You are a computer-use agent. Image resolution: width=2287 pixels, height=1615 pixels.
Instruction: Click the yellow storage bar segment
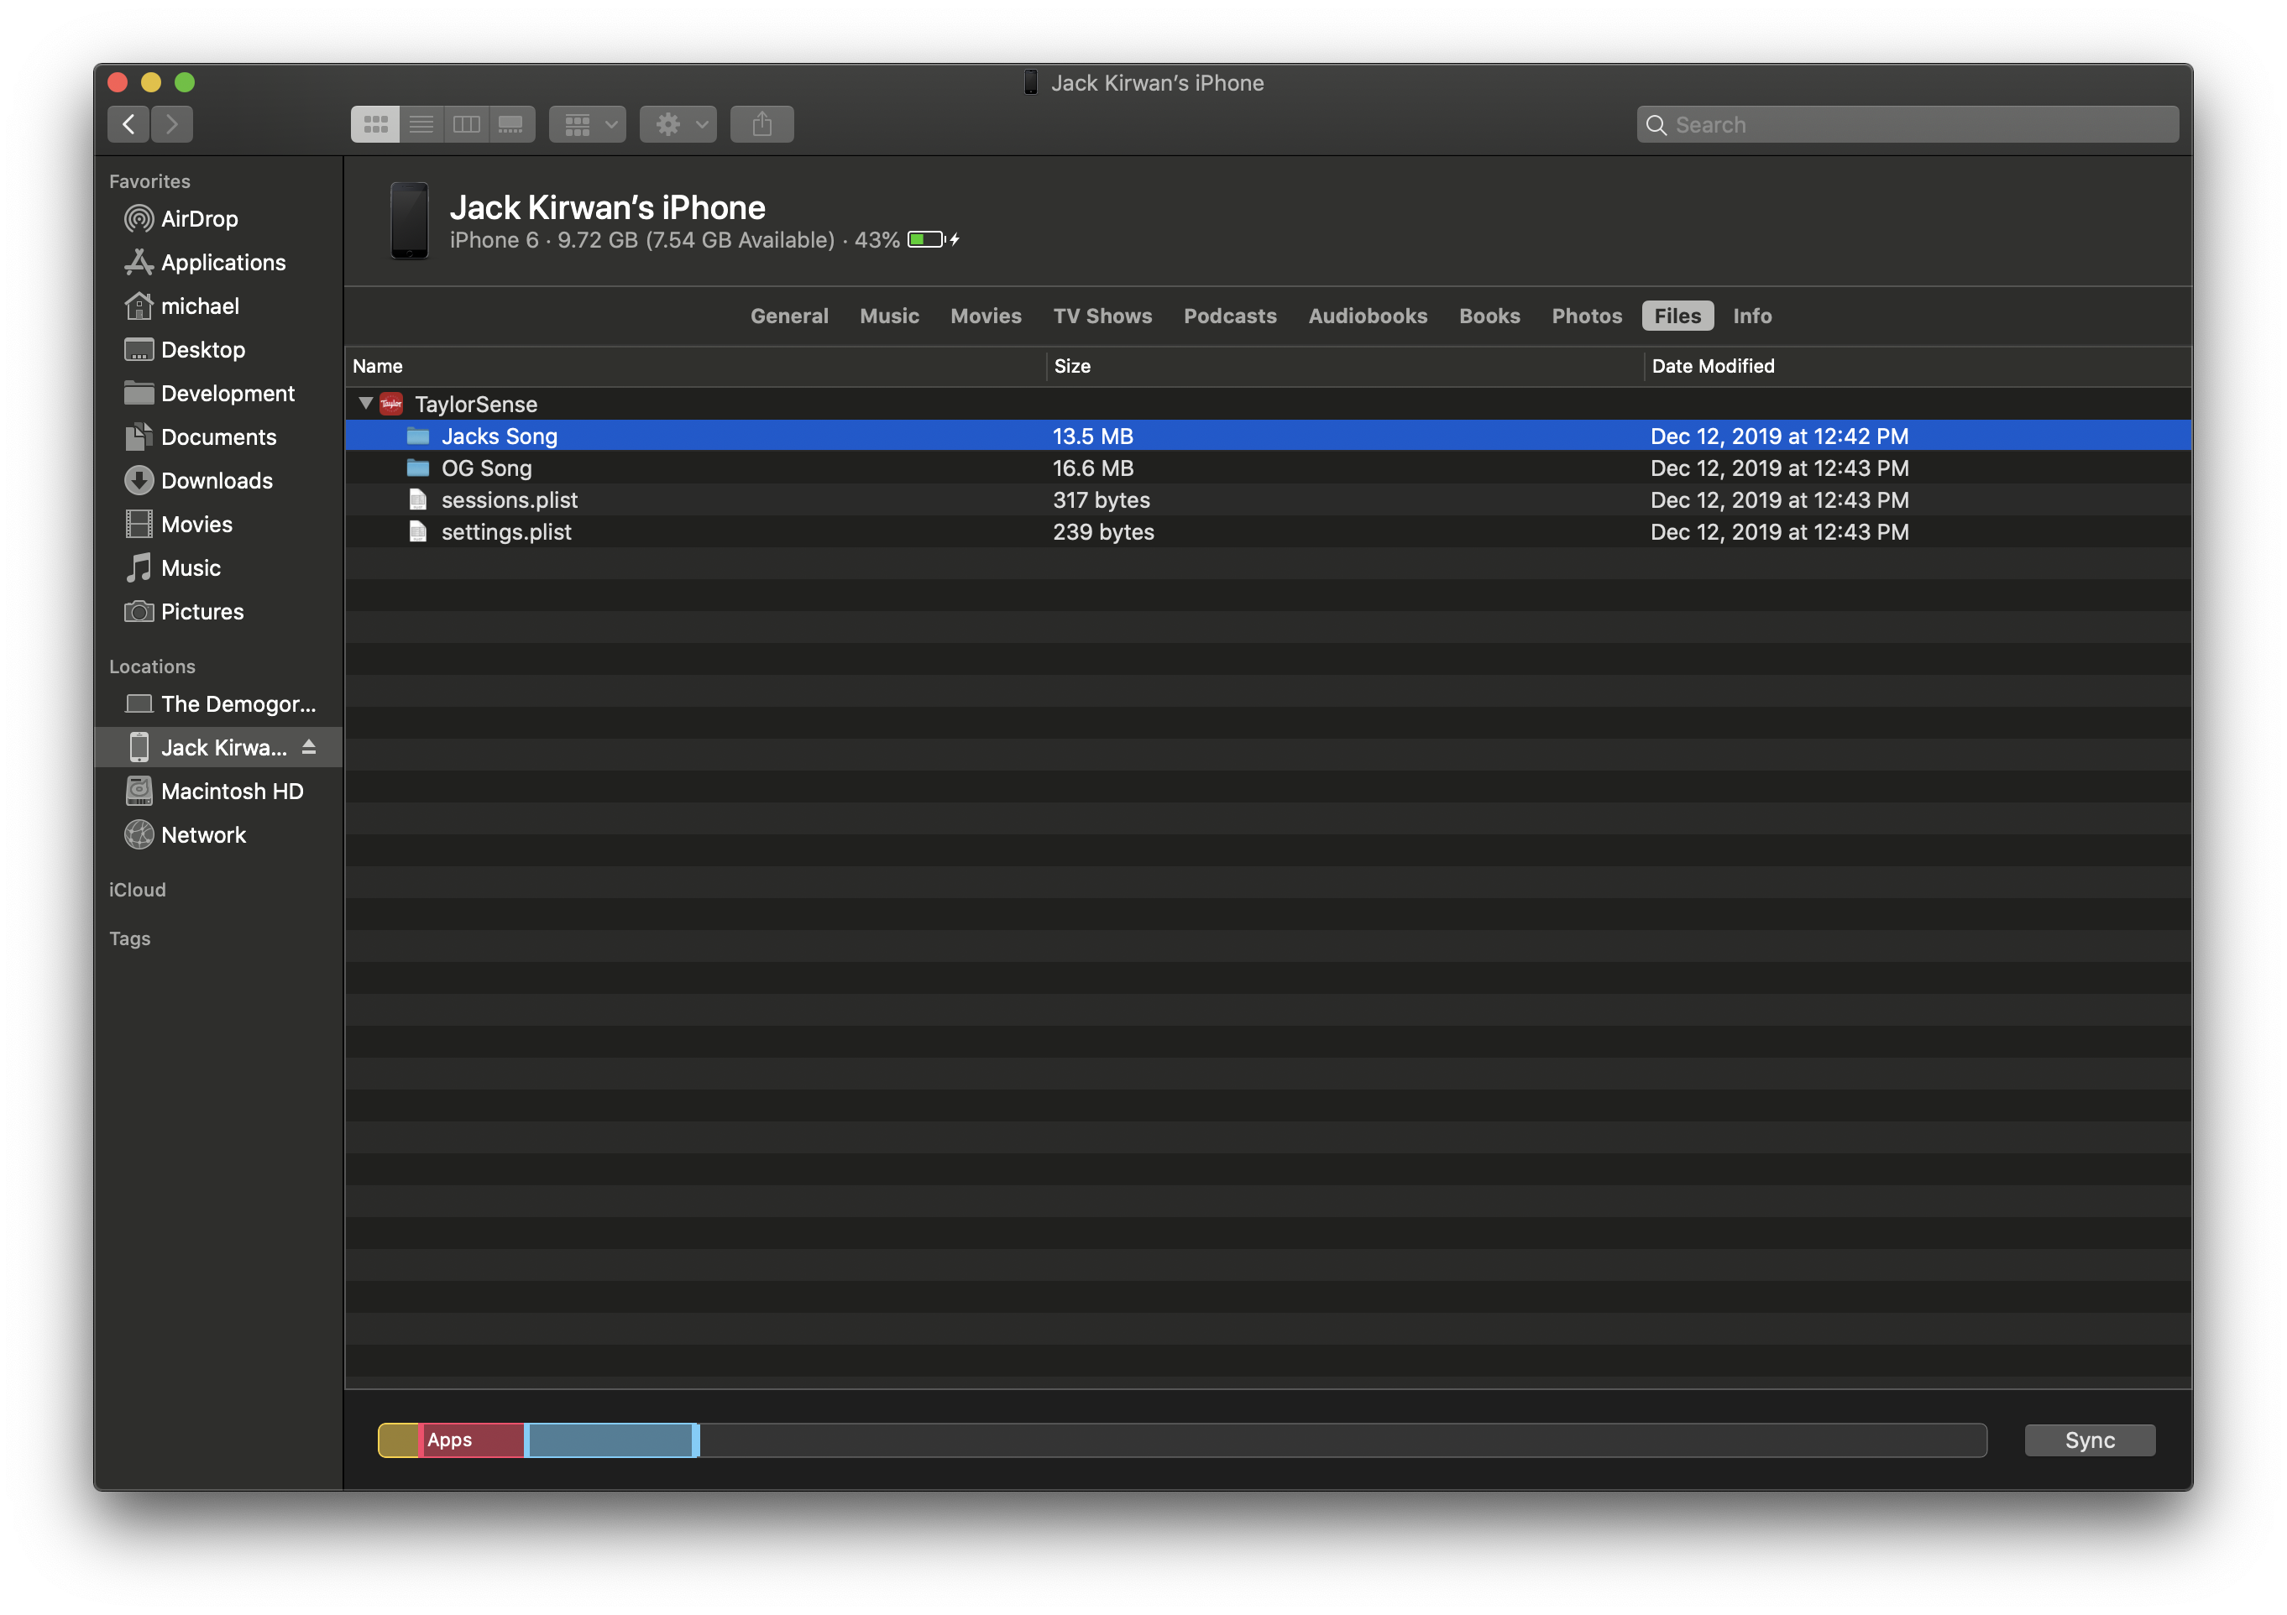(399, 1440)
